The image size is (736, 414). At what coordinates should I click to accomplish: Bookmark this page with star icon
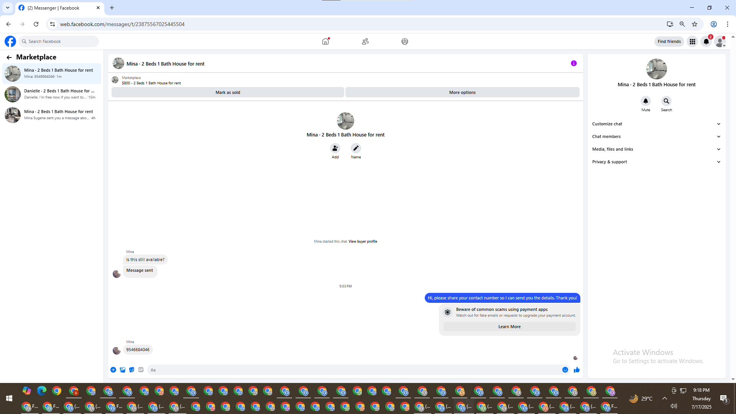(695, 24)
